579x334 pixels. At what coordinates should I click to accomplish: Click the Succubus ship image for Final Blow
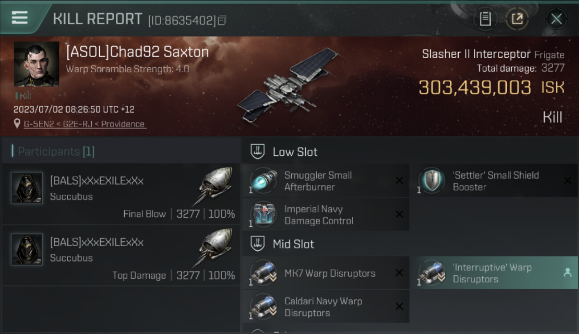(215, 186)
